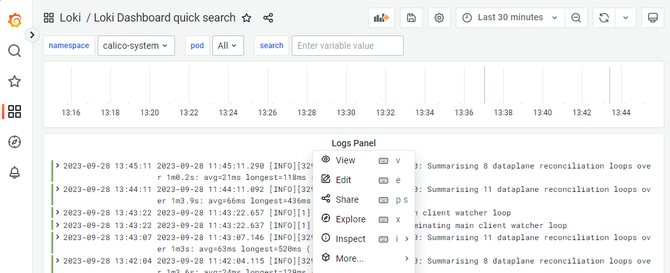Toggle the TV kiosk view mode
The width and height of the screenshot is (670, 273).
point(652,18)
